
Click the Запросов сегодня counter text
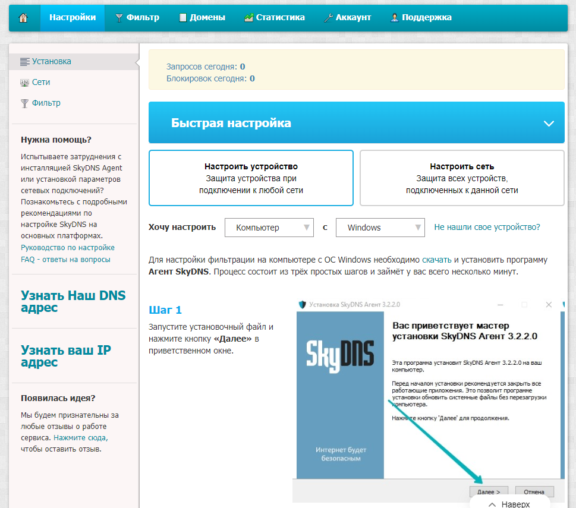tap(206, 67)
